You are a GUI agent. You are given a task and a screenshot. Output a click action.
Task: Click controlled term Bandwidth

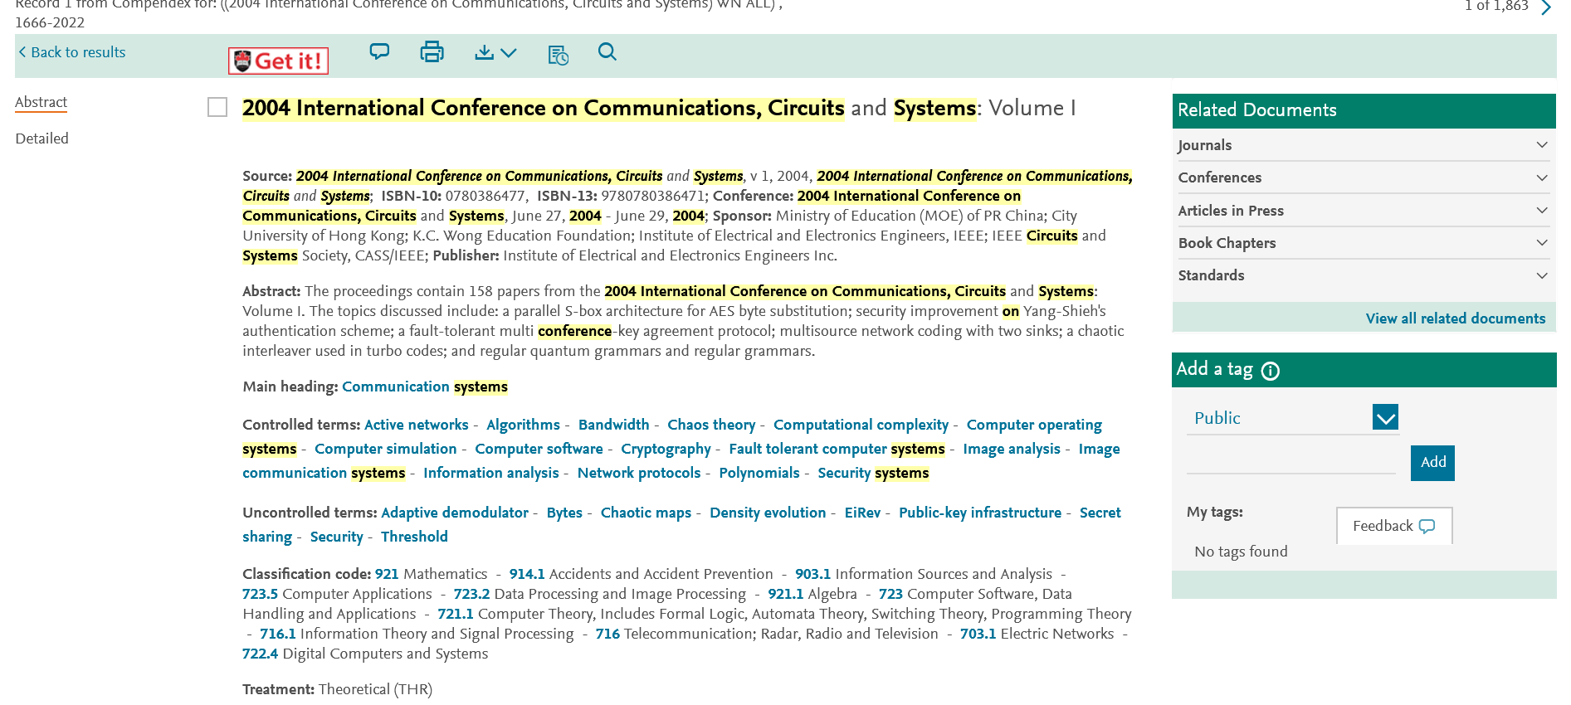[614, 425]
